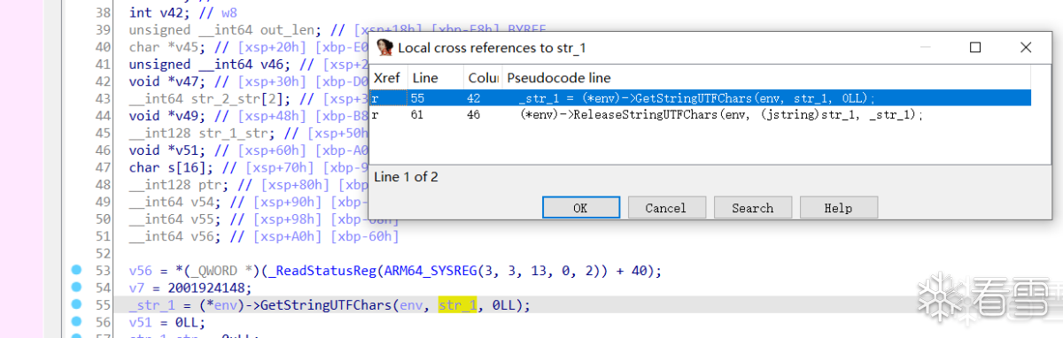The height and width of the screenshot is (338, 1063).
Task: Toggle breakpoint dot on line 56
Action: [77, 322]
